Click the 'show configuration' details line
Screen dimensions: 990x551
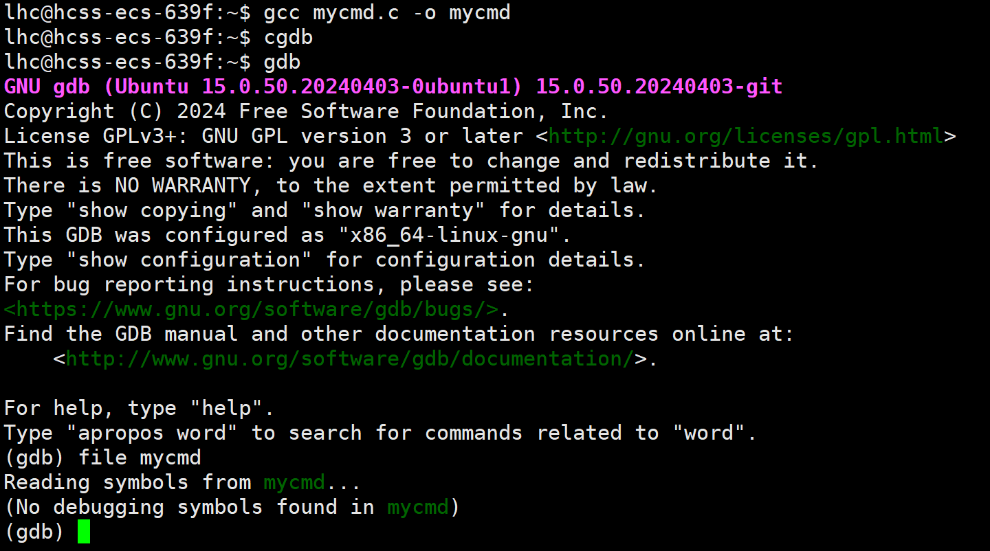(x=325, y=260)
